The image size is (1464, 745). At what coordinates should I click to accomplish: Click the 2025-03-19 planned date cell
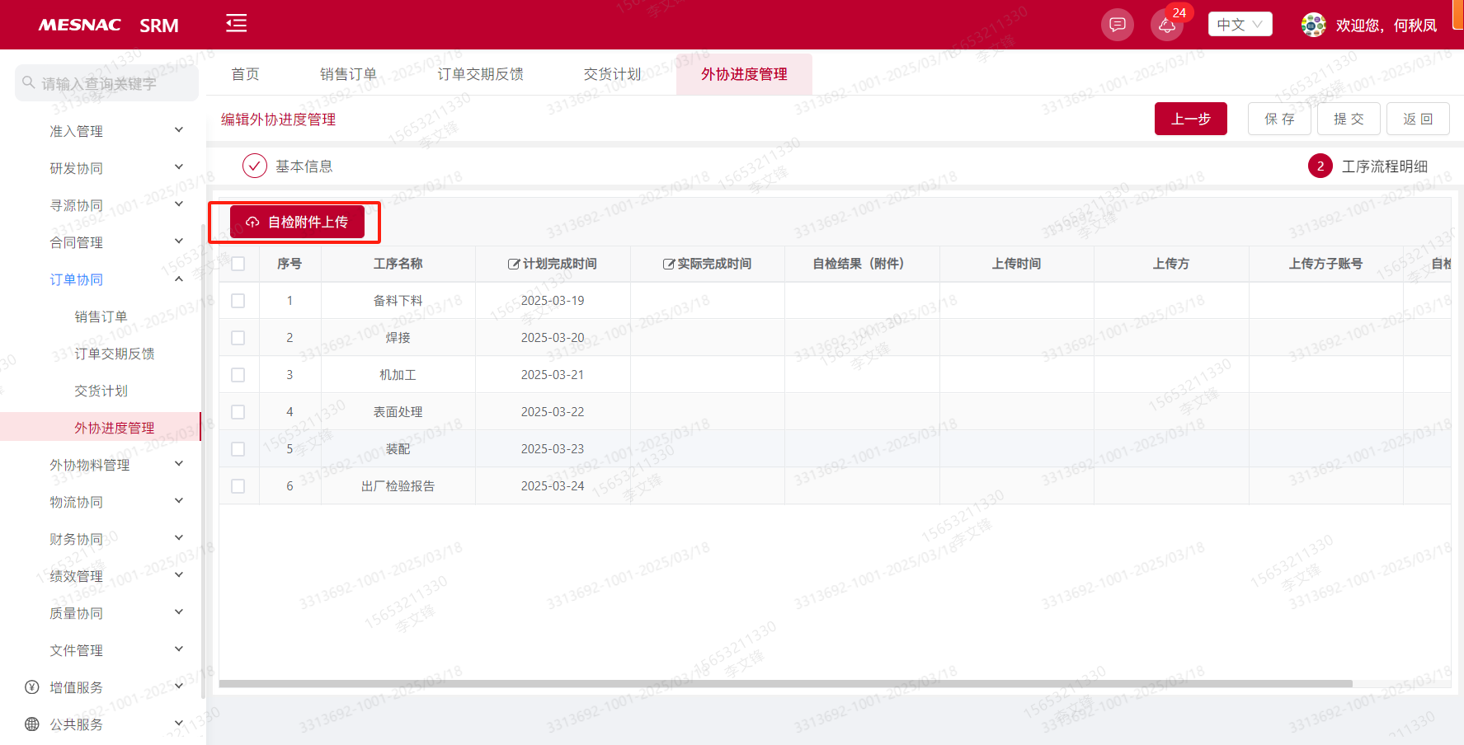coord(553,301)
